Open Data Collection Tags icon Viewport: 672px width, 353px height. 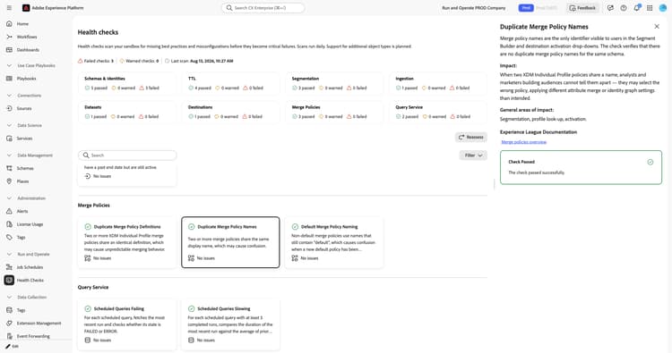pos(9,310)
